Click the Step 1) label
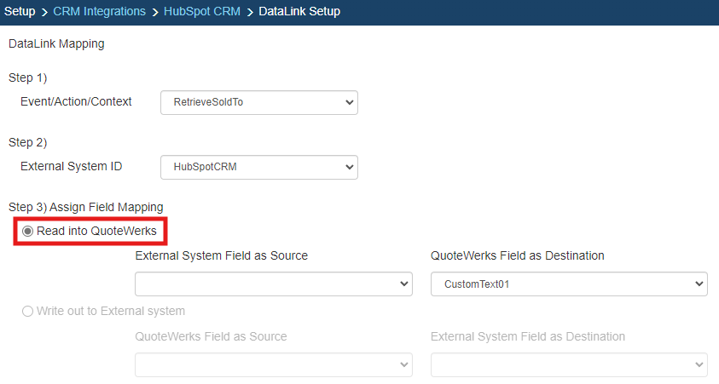Screen dimensions: 719x384 (x=27, y=77)
